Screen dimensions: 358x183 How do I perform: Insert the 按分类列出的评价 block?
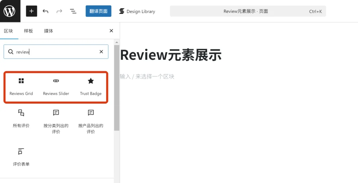tap(56, 122)
